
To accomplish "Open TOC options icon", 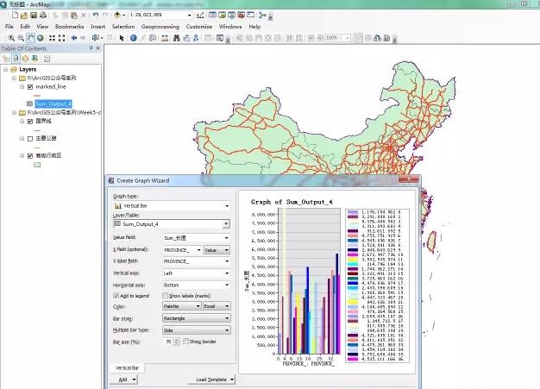I will pyautogui.click(x=47, y=59).
